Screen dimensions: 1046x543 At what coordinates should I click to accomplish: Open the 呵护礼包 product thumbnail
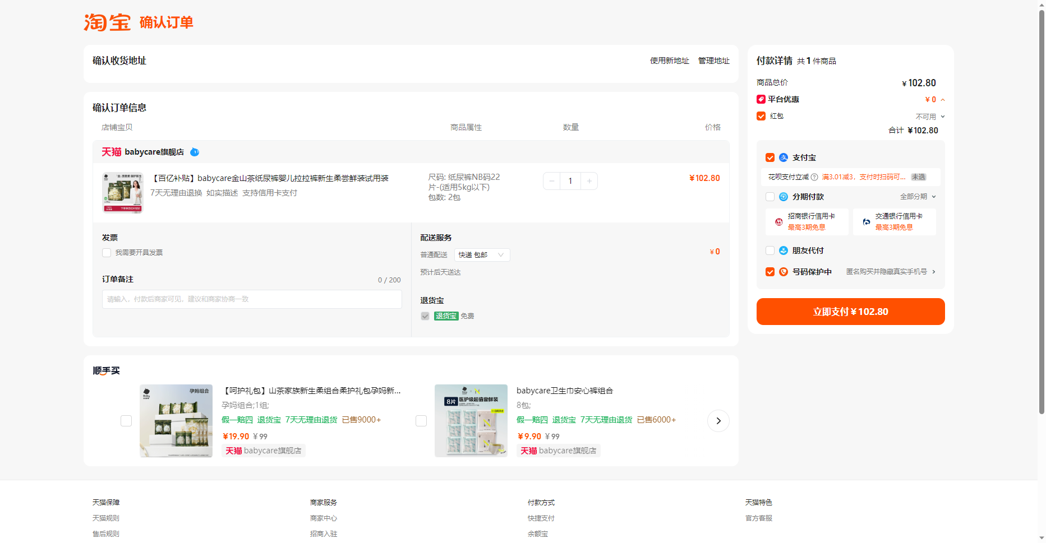(x=176, y=421)
